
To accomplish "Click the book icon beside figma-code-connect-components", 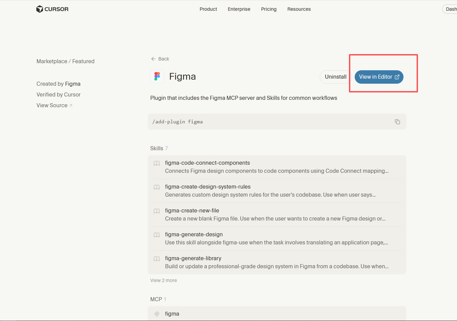I will (x=157, y=163).
